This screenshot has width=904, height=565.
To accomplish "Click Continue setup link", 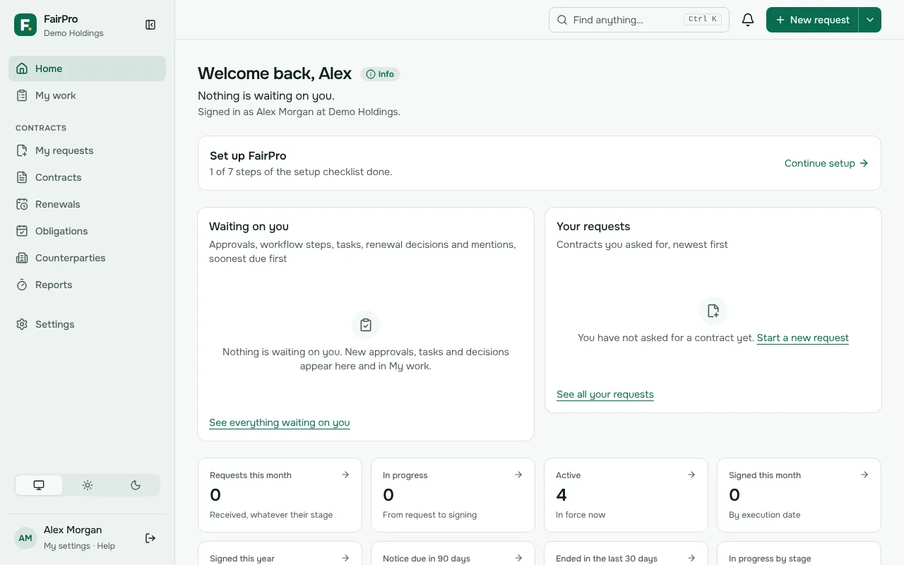I will tap(826, 163).
